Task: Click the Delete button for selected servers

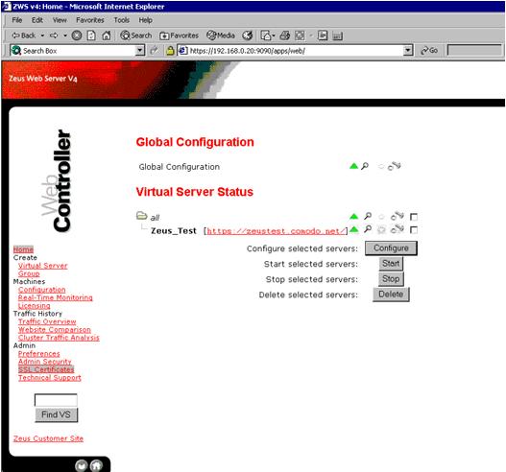Action: coord(391,295)
